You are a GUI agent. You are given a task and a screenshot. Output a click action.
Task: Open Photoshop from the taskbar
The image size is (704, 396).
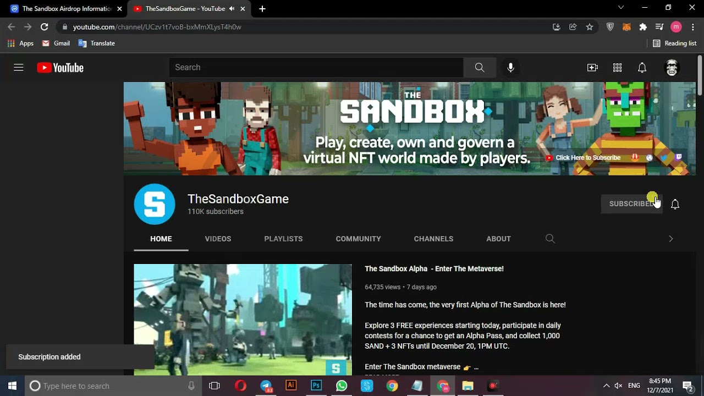[x=316, y=386]
